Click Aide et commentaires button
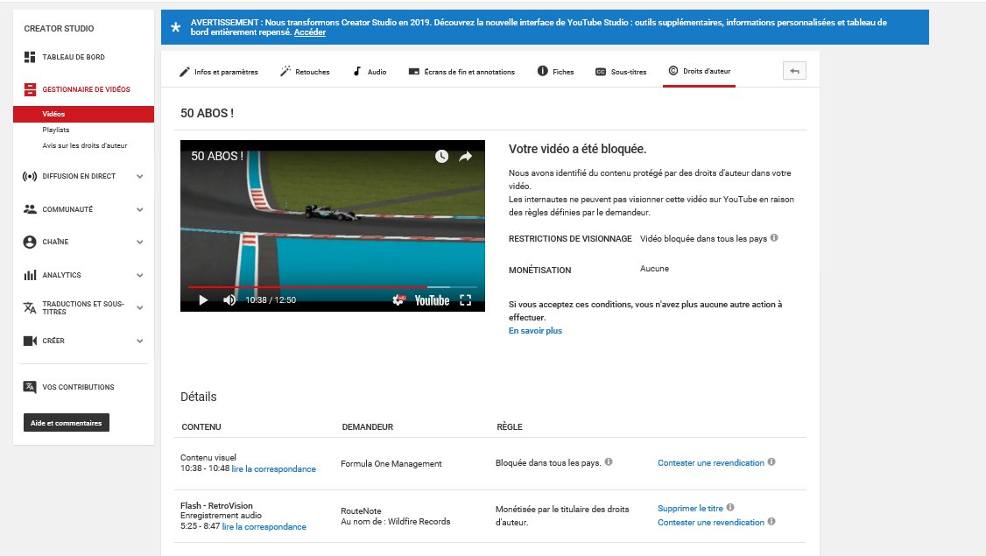 [x=66, y=423]
